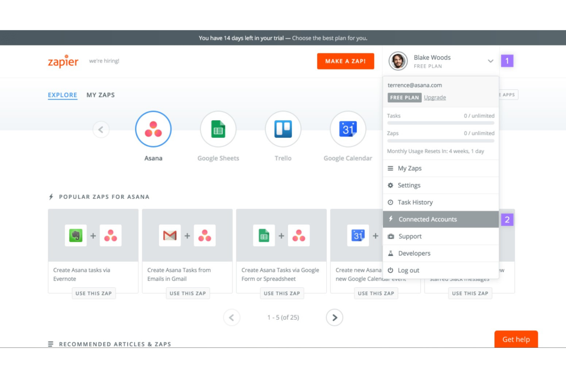Click the Evernote icon in the first zap card
The width and height of the screenshot is (566, 378).
pyautogui.click(x=75, y=236)
